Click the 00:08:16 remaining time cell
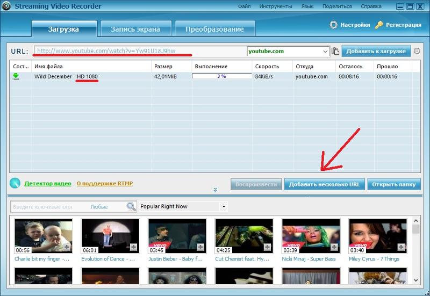The width and height of the screenshot is (430, 296). 349,76
